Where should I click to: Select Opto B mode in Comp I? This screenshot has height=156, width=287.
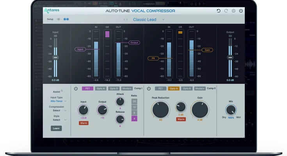(x=114, y=89)
